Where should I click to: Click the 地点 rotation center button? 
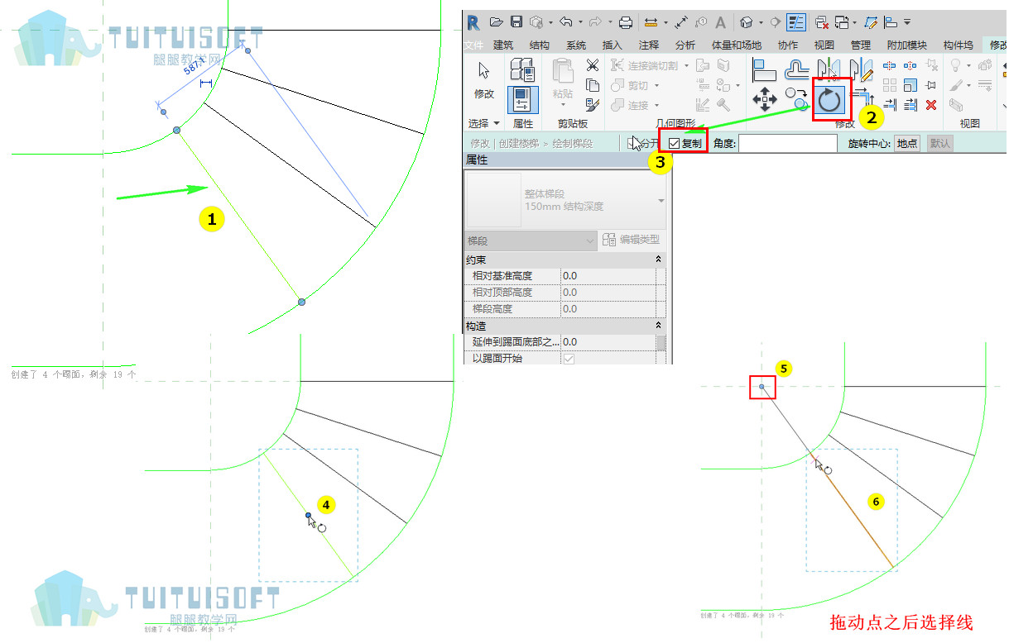click(x=907, y=143)
